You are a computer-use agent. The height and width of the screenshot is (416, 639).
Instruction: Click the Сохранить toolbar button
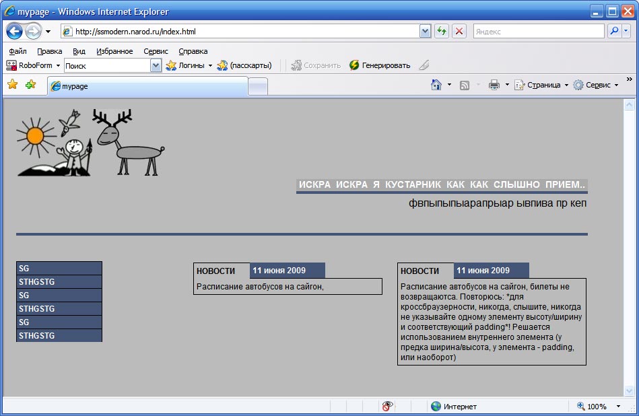click(316, 65)
